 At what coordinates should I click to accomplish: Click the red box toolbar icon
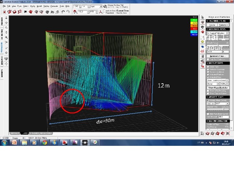pyautogui.click(x=31, y=12)
